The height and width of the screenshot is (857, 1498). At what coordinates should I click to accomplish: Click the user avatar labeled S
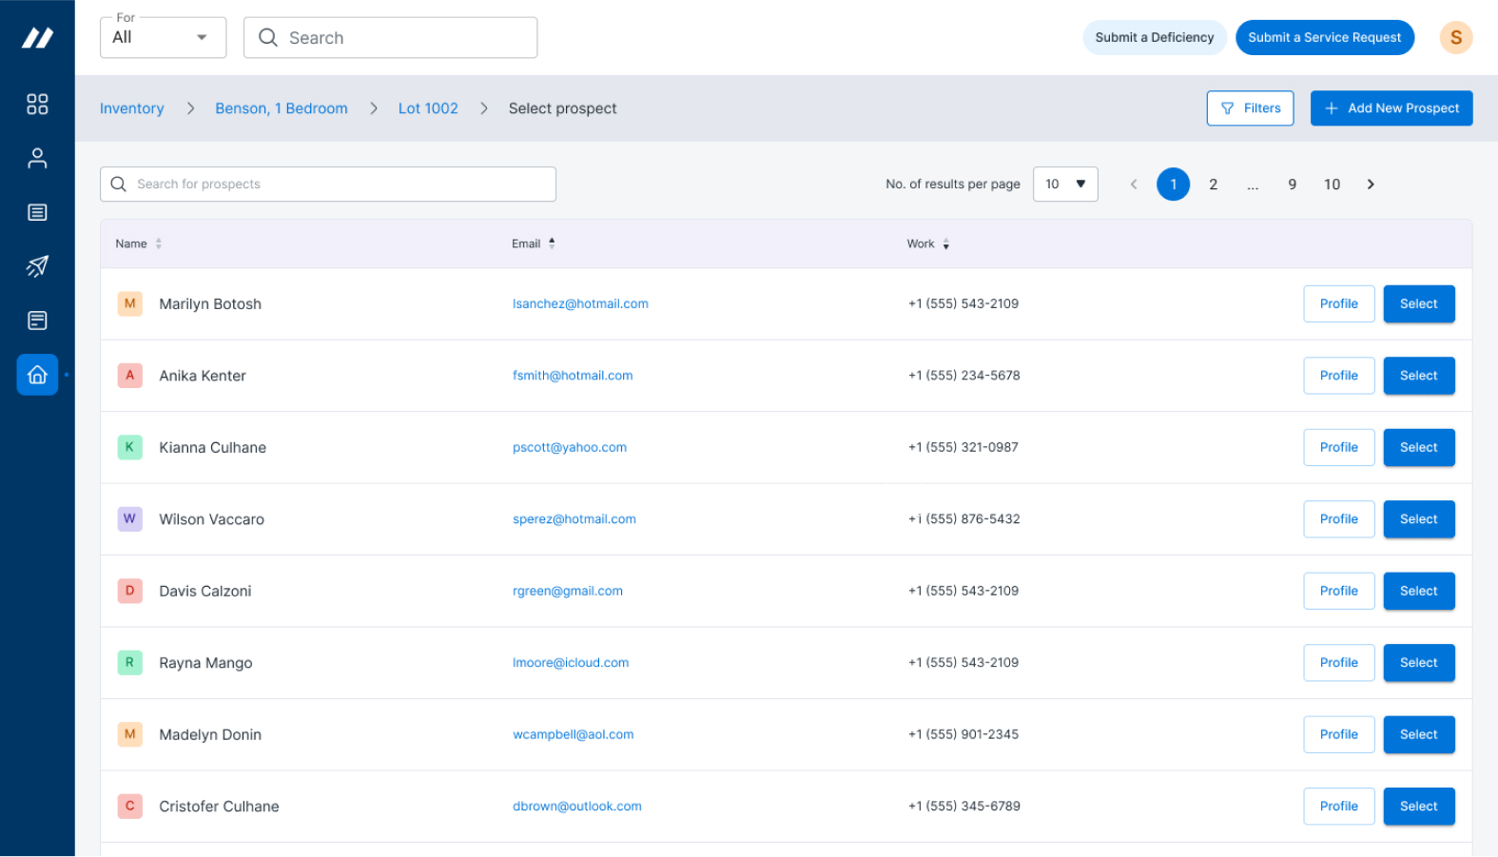pos(1455,37)
